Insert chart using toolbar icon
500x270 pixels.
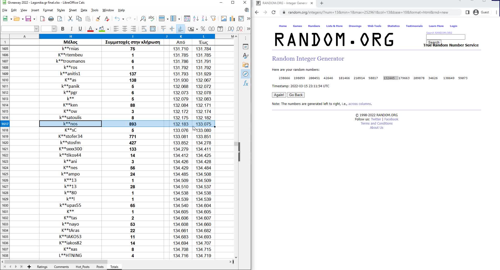coord(232,19)
